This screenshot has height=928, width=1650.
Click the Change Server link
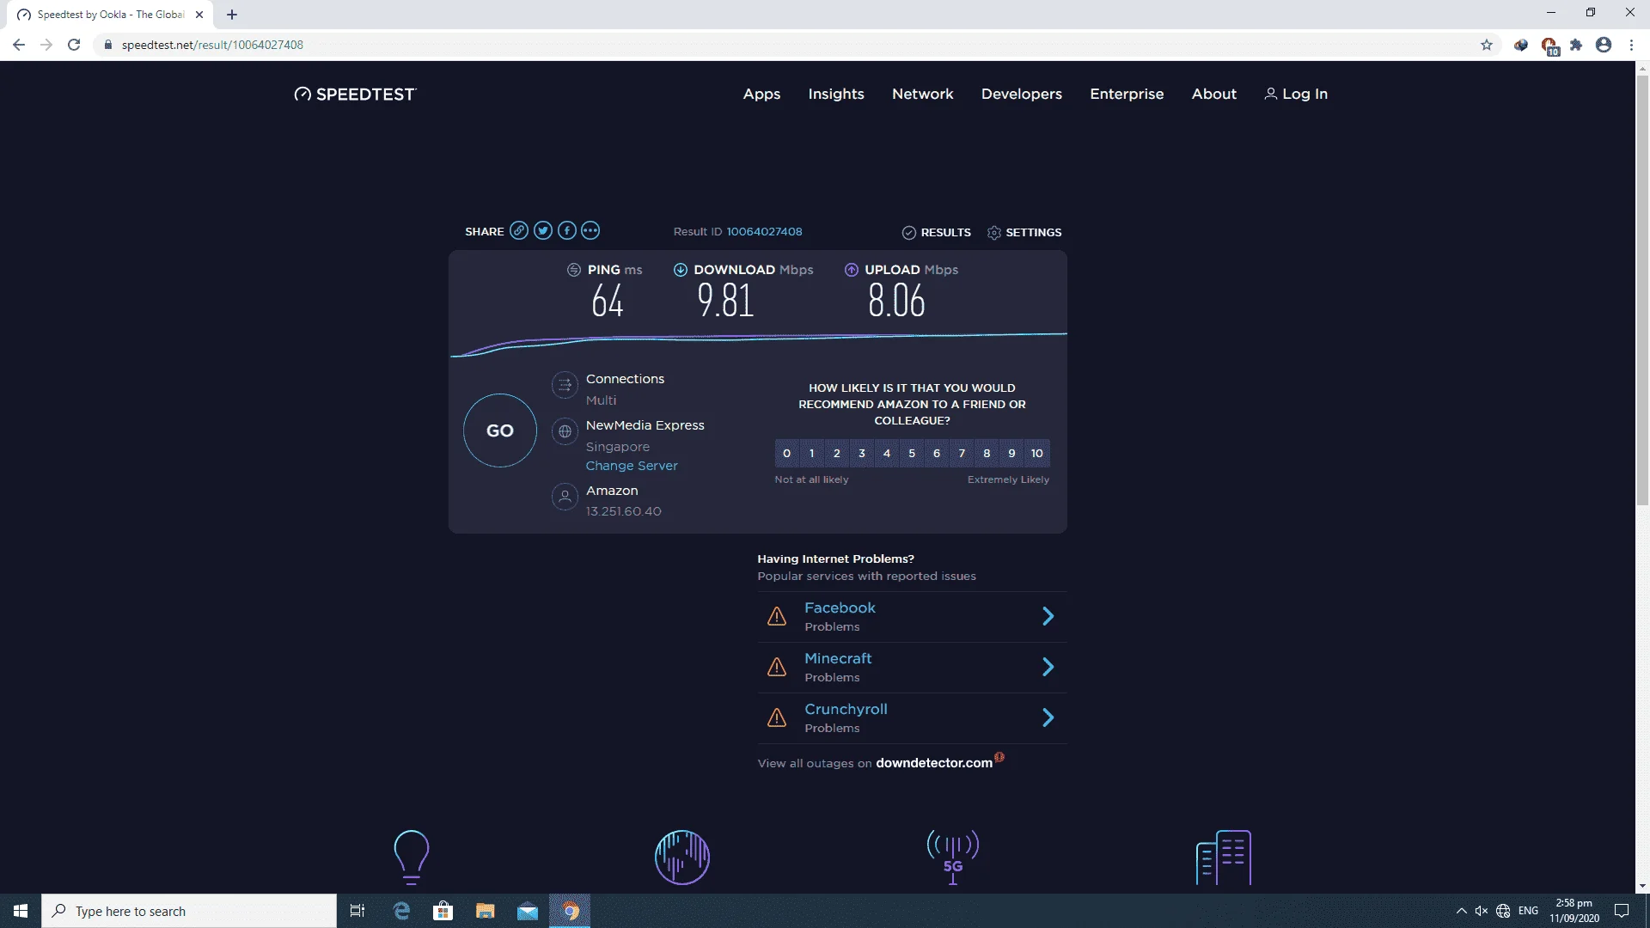(x=632, y=466)
